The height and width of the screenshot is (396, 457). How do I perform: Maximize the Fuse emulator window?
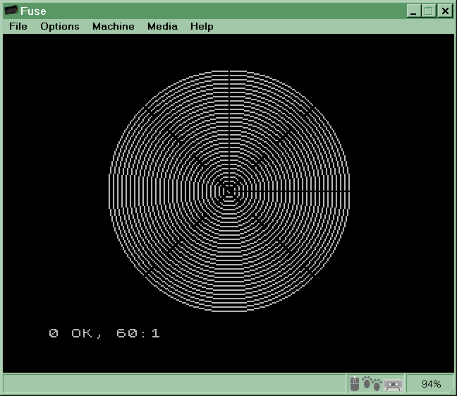[429, 11]
